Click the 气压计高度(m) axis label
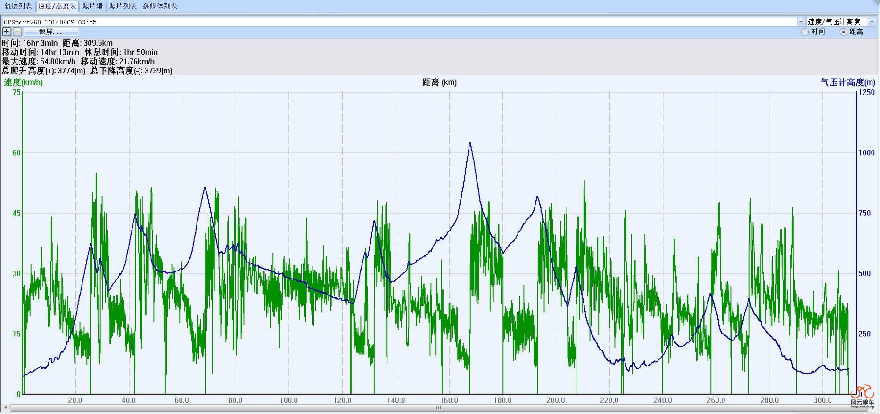This screenshot has width=880, height=414. pyautogui.click(x=847, y=82)
